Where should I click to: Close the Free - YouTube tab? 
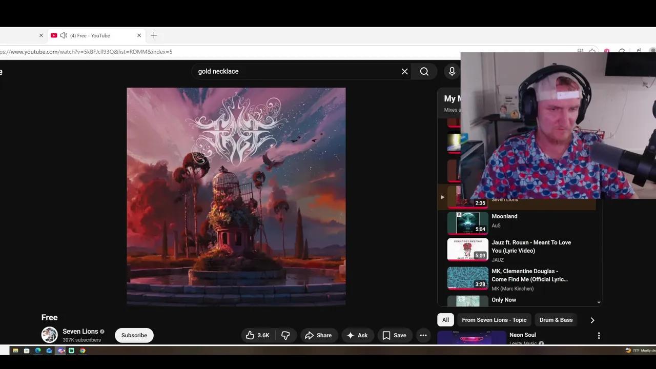[x=139, y=35]
